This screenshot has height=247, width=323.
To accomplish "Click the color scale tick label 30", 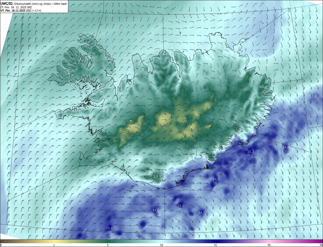I will click(x=269, y=245).
